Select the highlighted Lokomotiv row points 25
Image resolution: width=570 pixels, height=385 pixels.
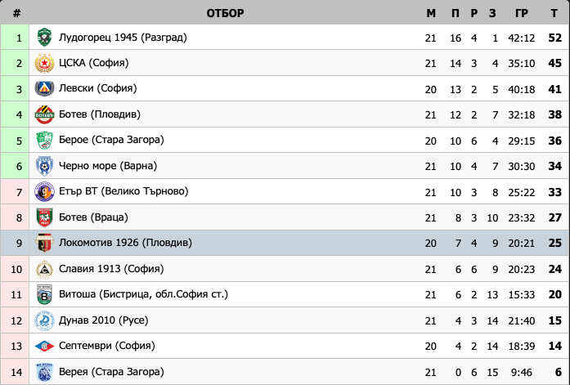[555, 243]
